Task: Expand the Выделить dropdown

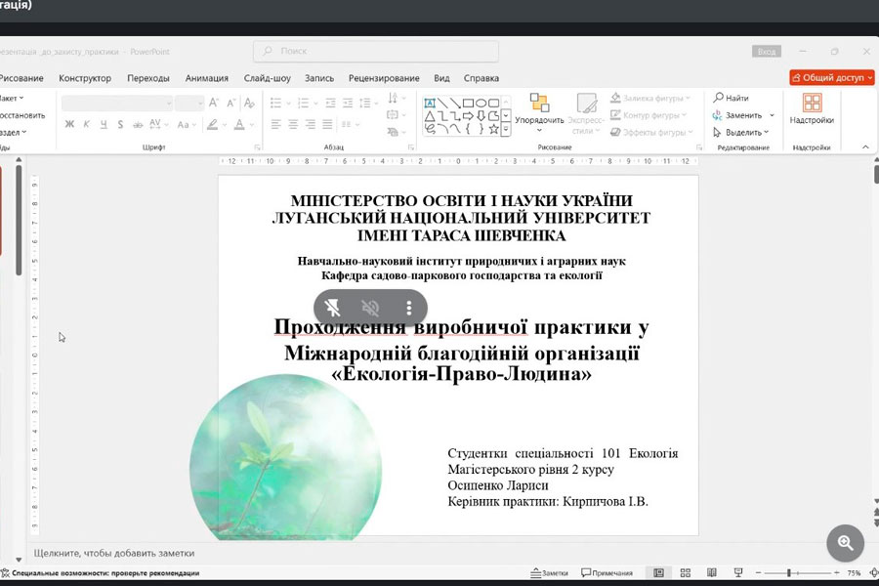Action: [767, 132]
